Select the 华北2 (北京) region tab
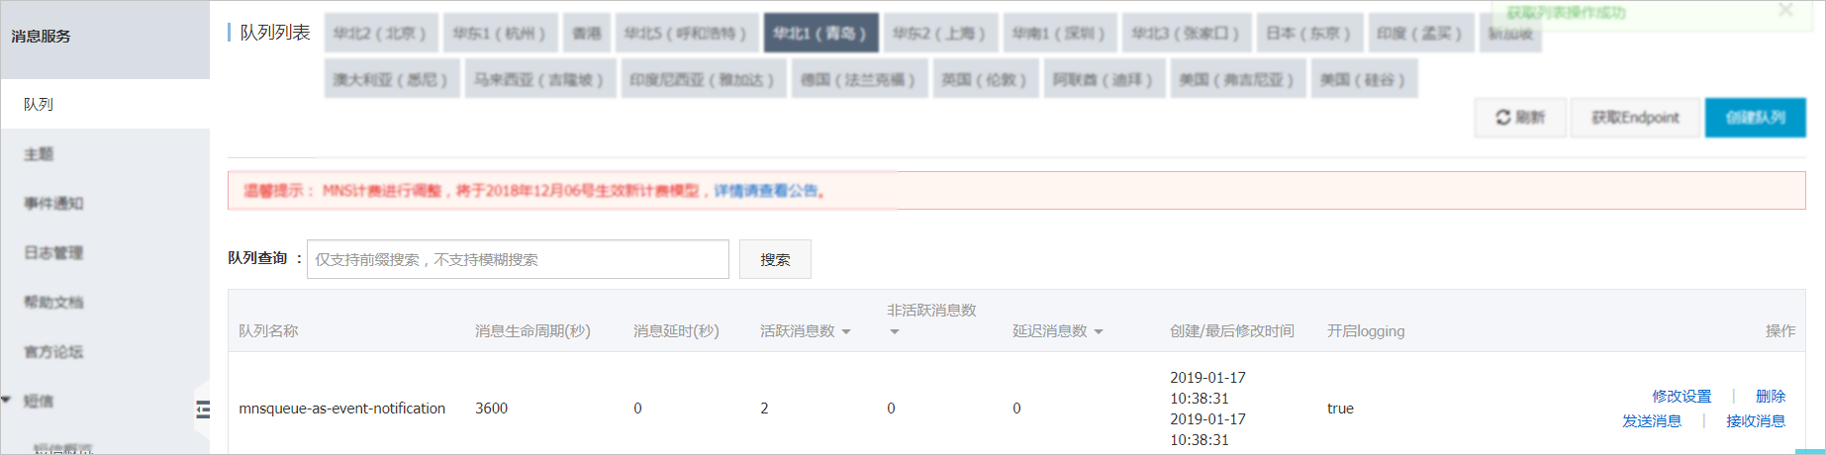Image resolution: width=1826 pixels, height=455 pixels. (380, 33)
